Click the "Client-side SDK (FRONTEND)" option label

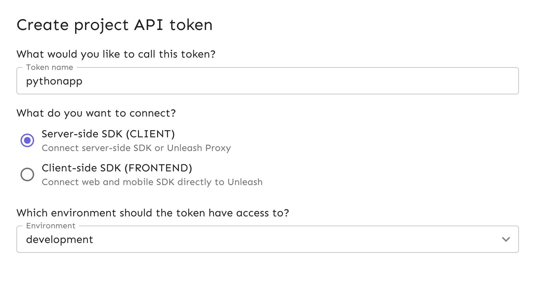pos(117,168)
